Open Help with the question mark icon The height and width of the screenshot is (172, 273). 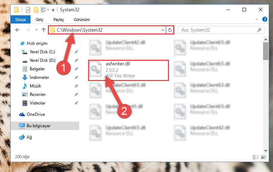pyautogui.click(x=264, y=19)
